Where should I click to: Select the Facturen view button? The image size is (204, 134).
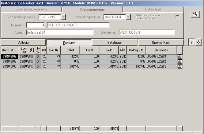tap(69, 43)
